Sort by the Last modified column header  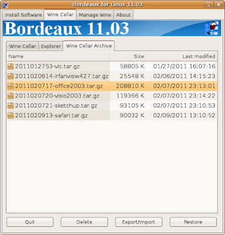point(181,56)
